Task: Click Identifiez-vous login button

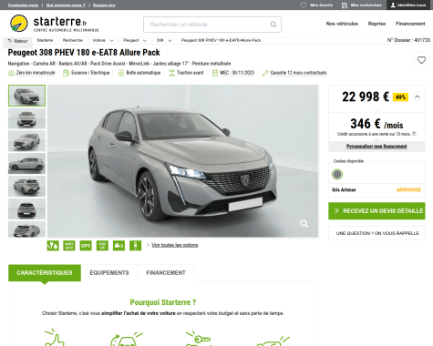Action: point(408,5)
